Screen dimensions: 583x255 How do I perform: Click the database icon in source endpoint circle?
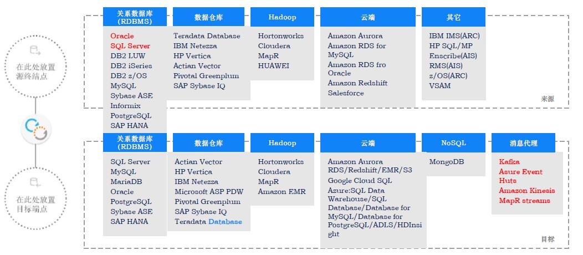[x=35, y=52]
